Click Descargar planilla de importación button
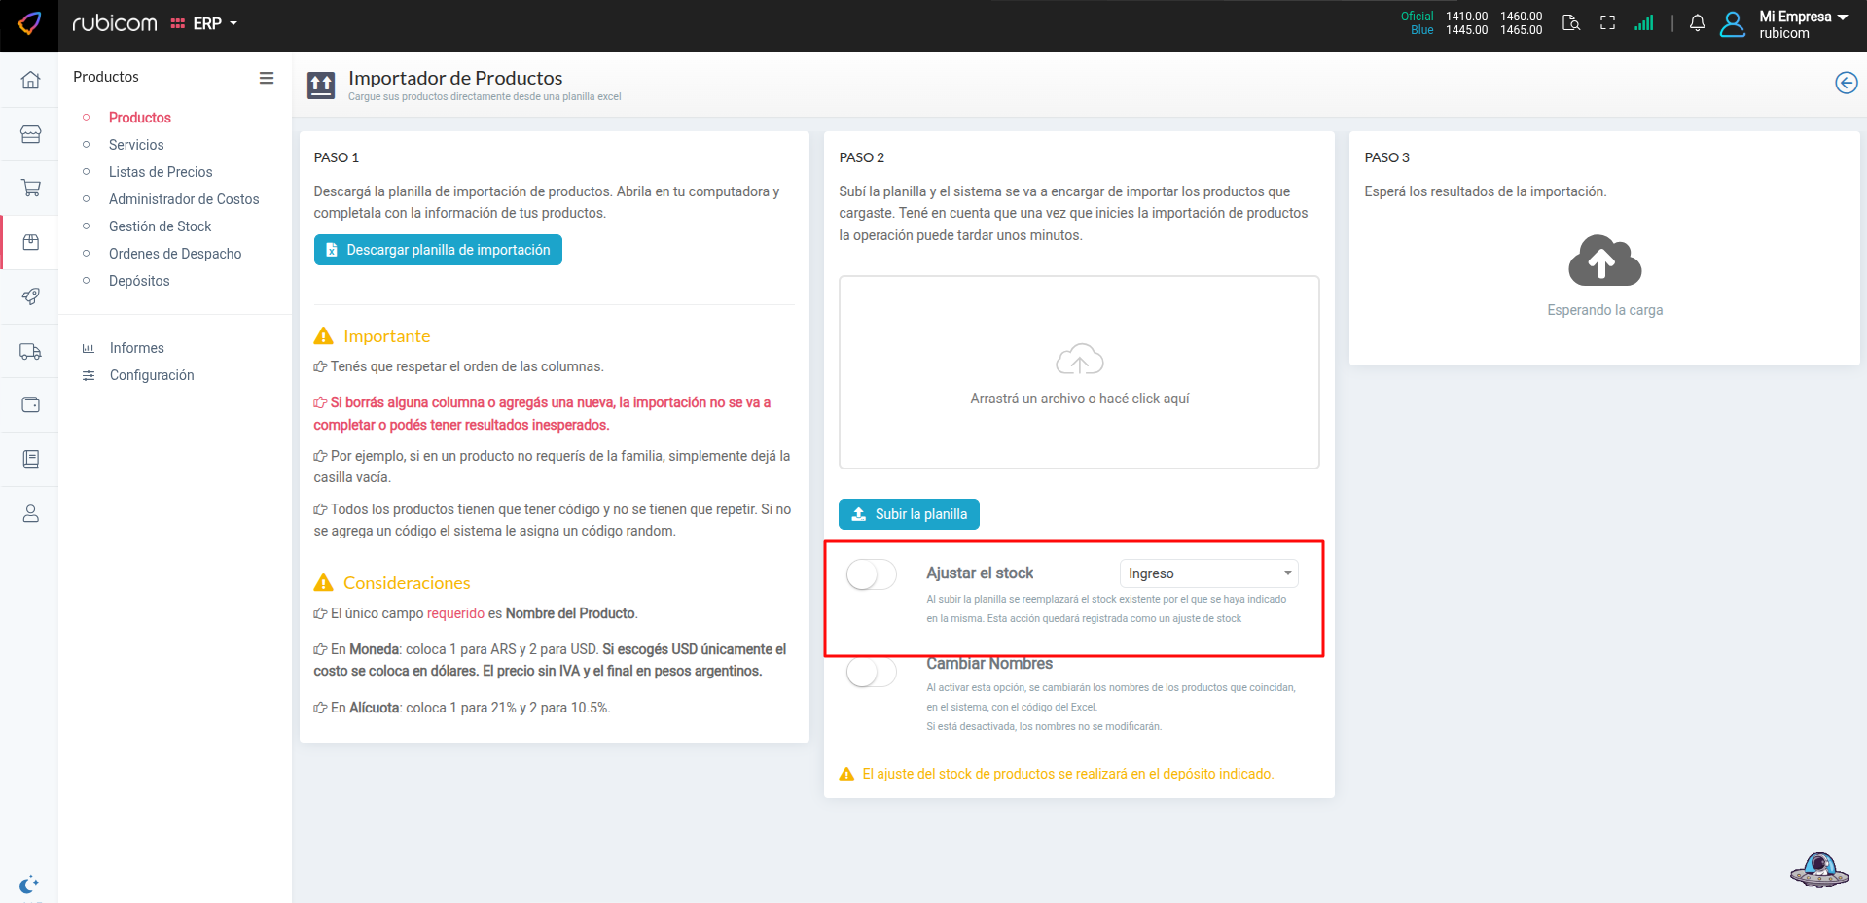This screenshot has height=903, width=1867. [x=438, y=250]
